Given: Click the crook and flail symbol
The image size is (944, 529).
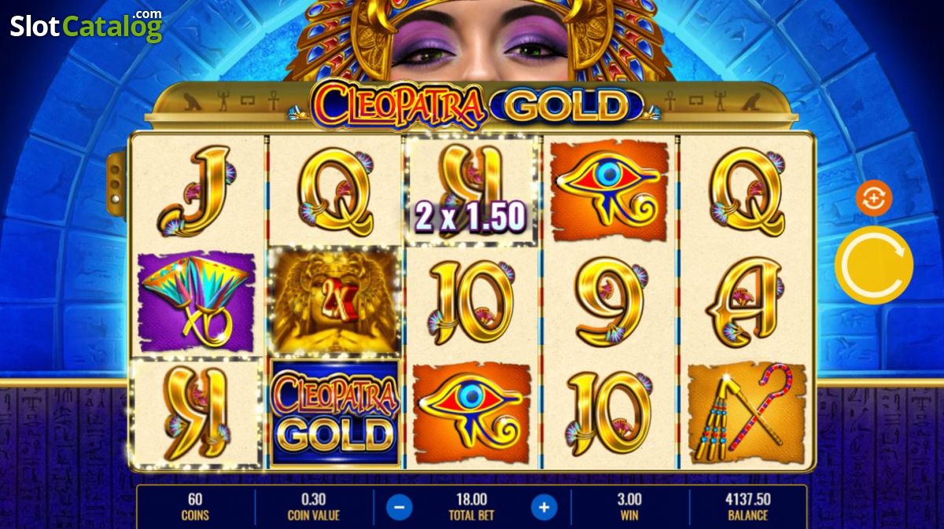Looking at the screenshot, I should pyautogui.click(x=746, y=413).
